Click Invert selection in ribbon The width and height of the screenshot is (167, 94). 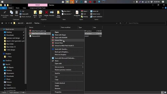96,17
